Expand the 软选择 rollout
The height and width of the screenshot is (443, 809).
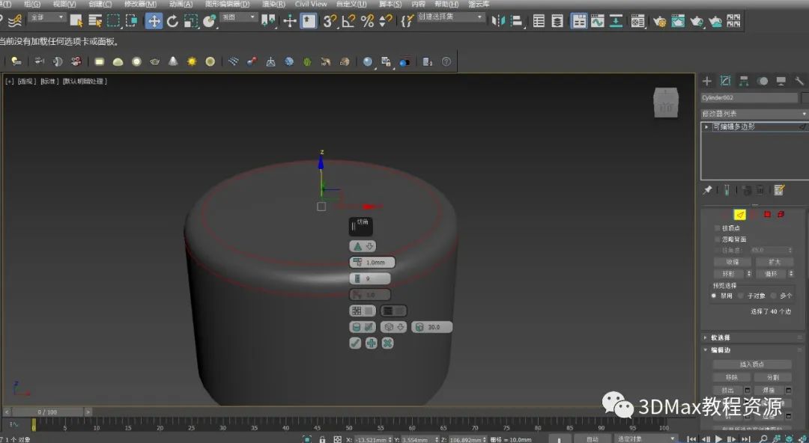(721, 337)
